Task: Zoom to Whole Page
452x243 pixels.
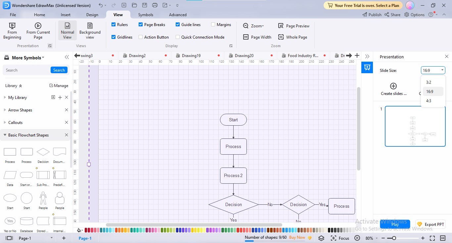Action: click(x=293, y=37)
